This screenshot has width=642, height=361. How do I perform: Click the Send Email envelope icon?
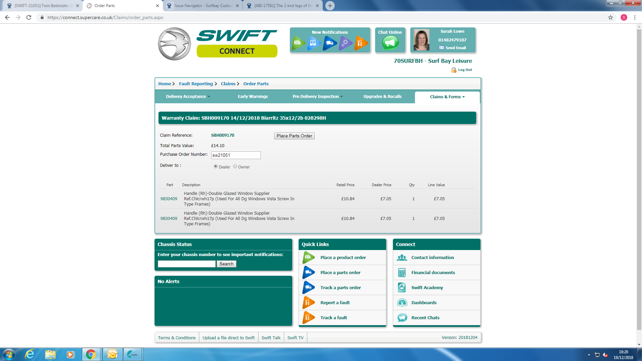(x=442, y=48)
